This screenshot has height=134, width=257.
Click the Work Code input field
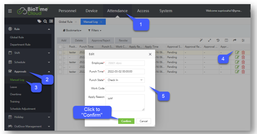[x=125, y=89]
